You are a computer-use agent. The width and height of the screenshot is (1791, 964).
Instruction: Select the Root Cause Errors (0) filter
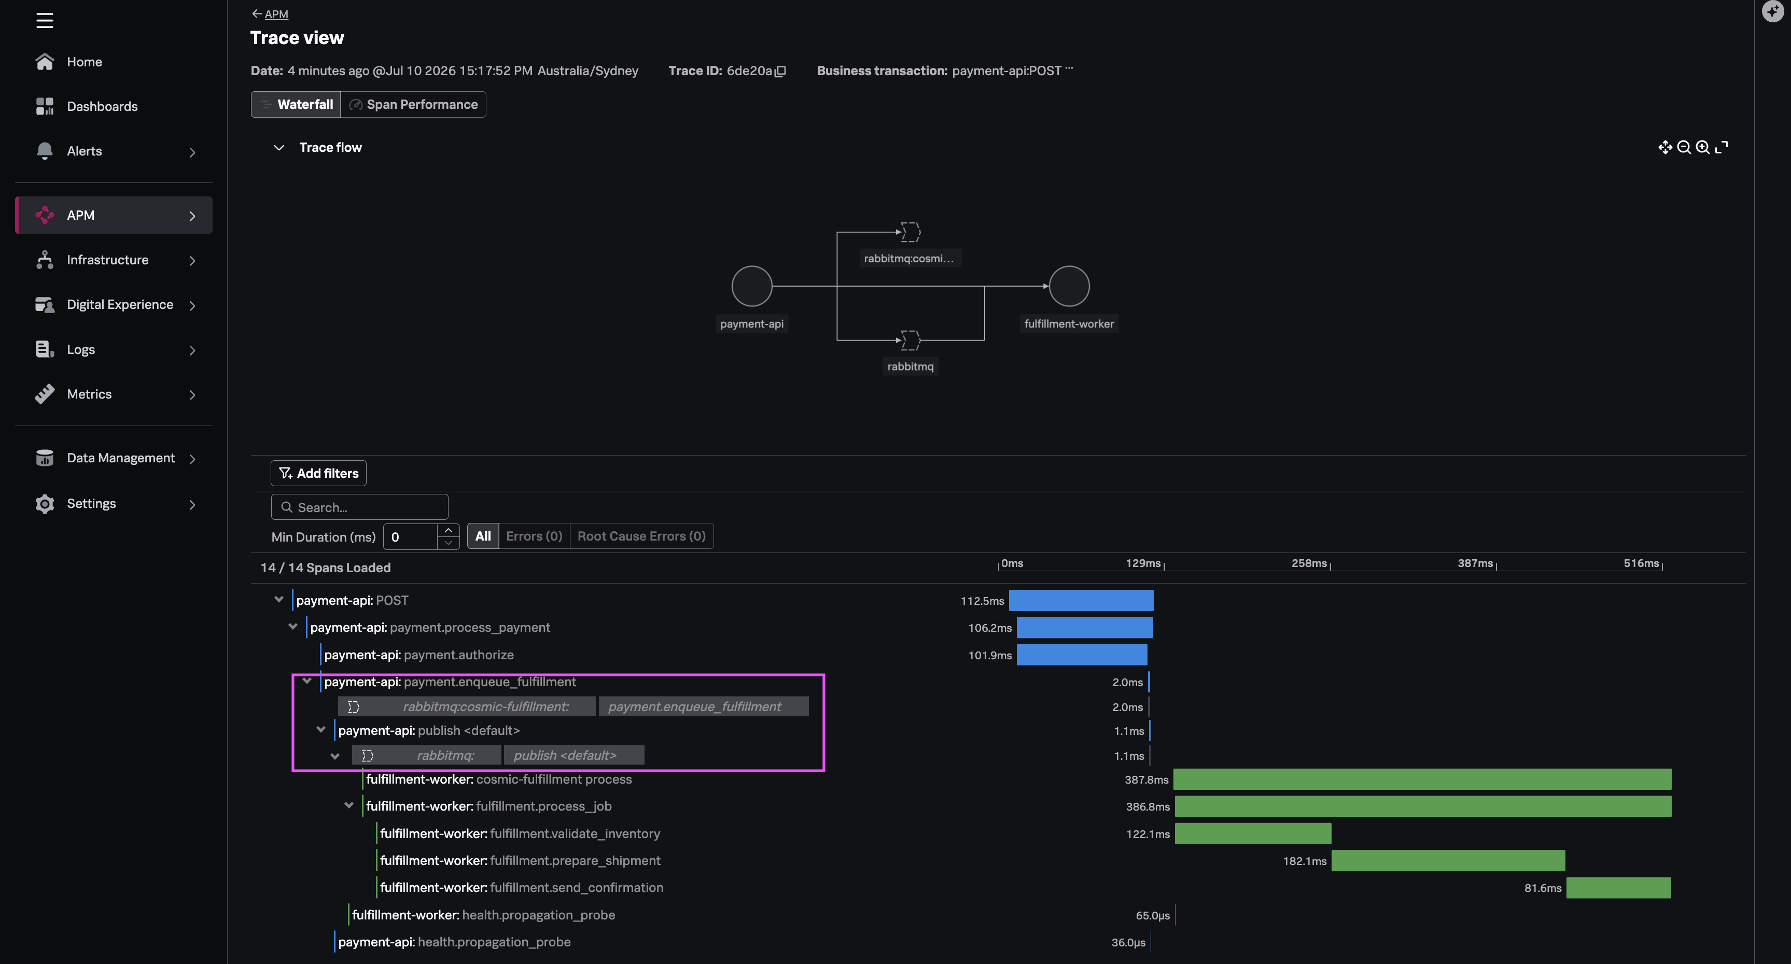pyautogui.click(x=642, y=536)
